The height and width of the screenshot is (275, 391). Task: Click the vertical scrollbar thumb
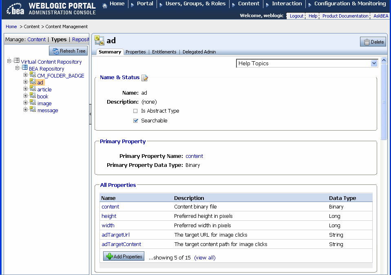point(384,102)
